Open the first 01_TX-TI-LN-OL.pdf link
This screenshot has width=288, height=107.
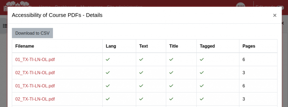pyautogui.click(x=35, y=59)
